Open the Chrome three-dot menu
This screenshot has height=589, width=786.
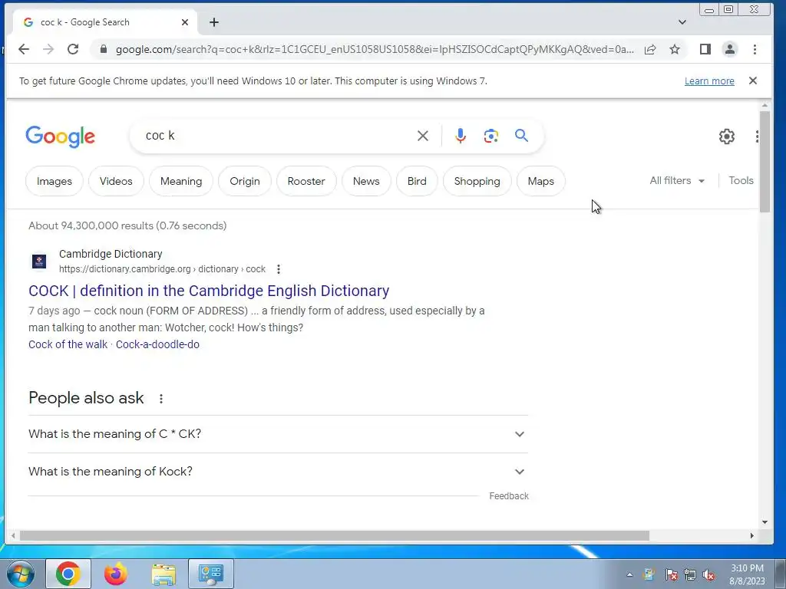(x=755, y=49)
